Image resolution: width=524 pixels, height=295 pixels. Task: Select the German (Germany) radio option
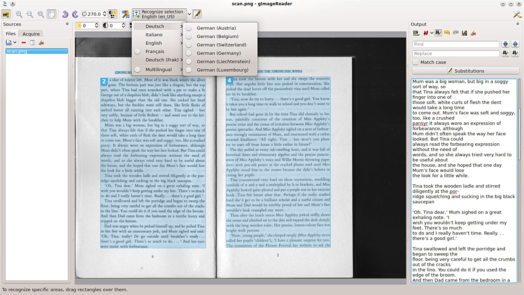point(189,53)
